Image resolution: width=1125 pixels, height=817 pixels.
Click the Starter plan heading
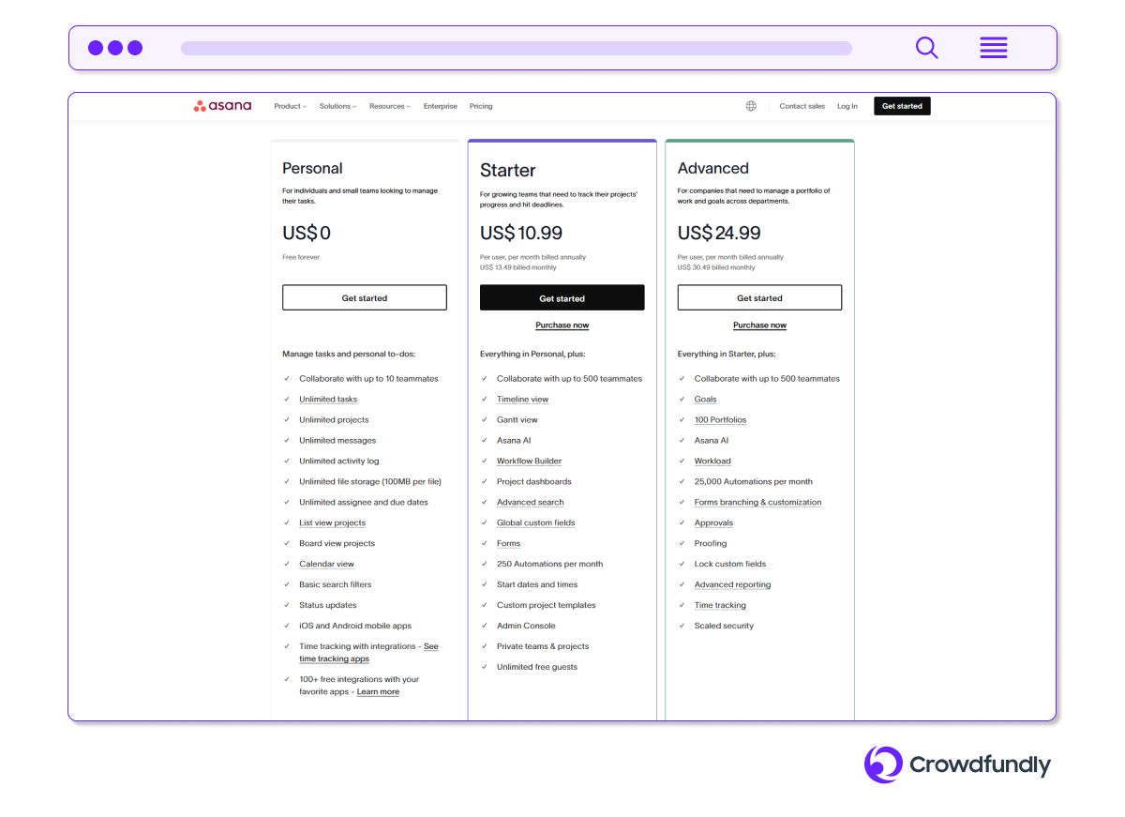point(508,171)
